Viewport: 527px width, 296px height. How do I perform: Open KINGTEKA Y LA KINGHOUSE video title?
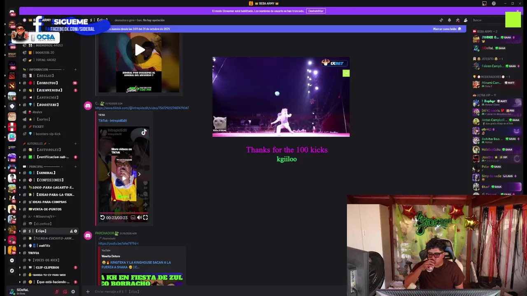coord(136,265)
